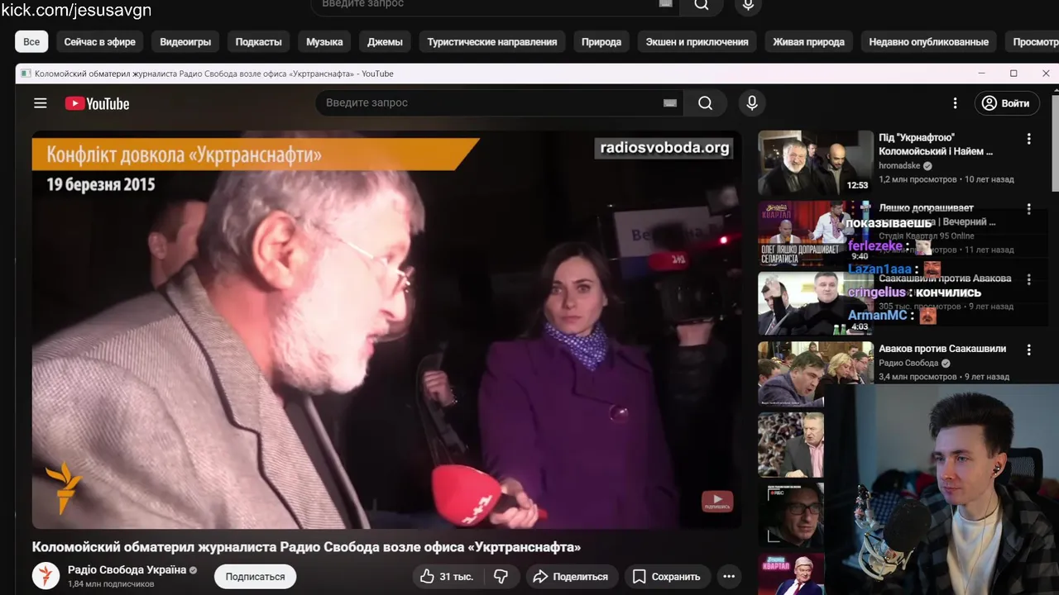Click video title Коломойский обматерил журналиста
Screen dimensions: 1059x595
point(306,547)
